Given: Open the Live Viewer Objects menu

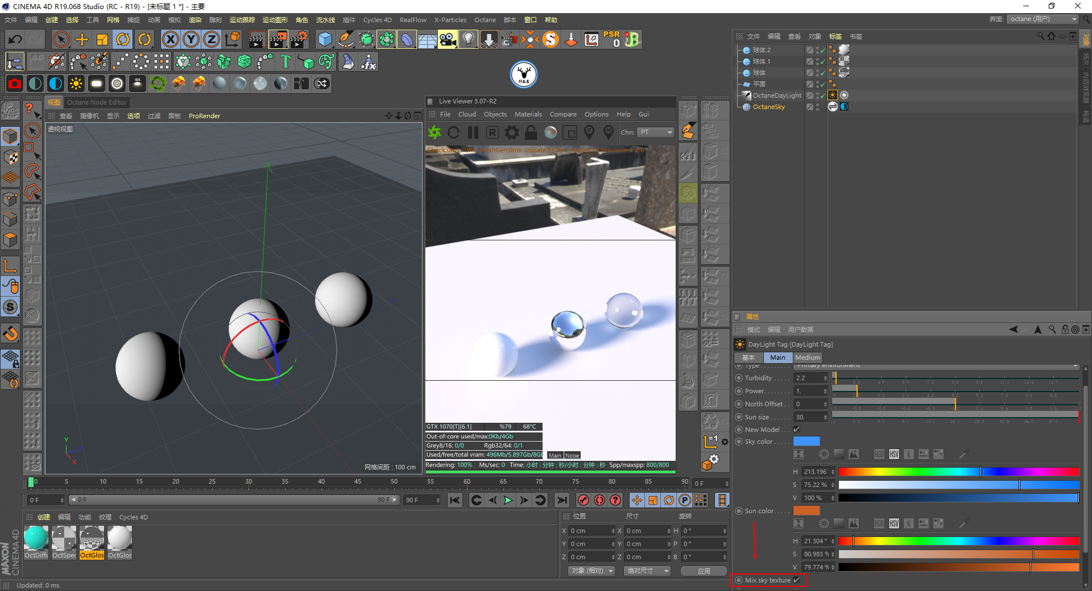Looking at the screenshot, I should (x=495, y=114).
